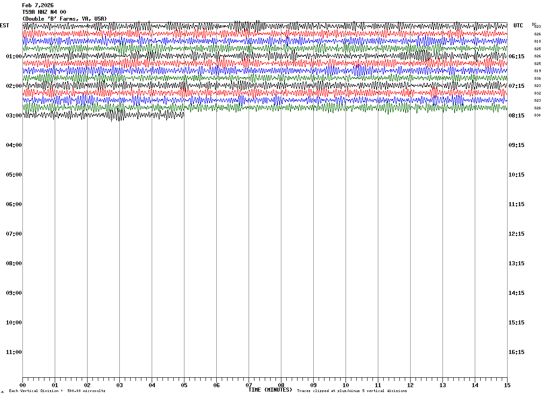Screen dimensions: 543x397
Task: Click the DC offset value '818'
Action: click(537, 41)
